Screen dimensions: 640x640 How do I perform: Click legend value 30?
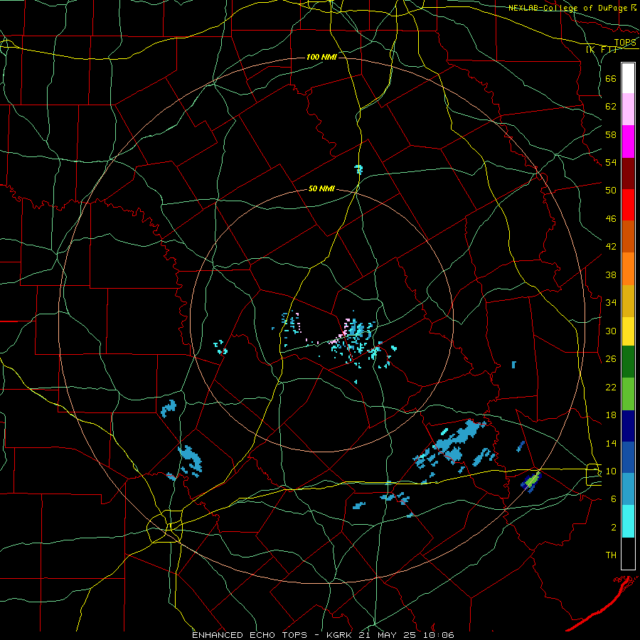611,331
